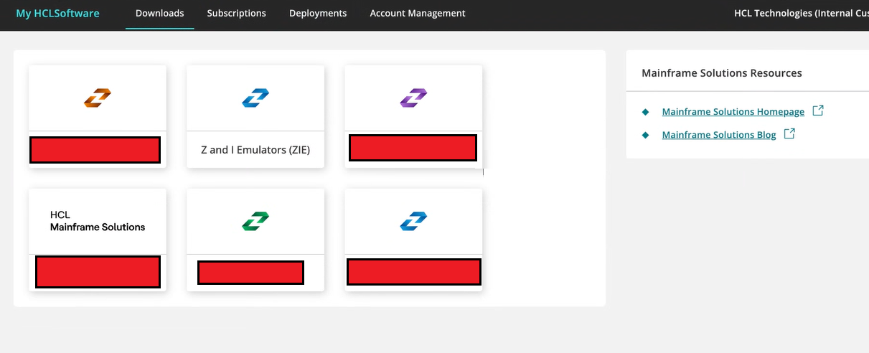Click the HCL Technologies account name
This screenshot has height=353, width=869.
click(x=802, y=14)
